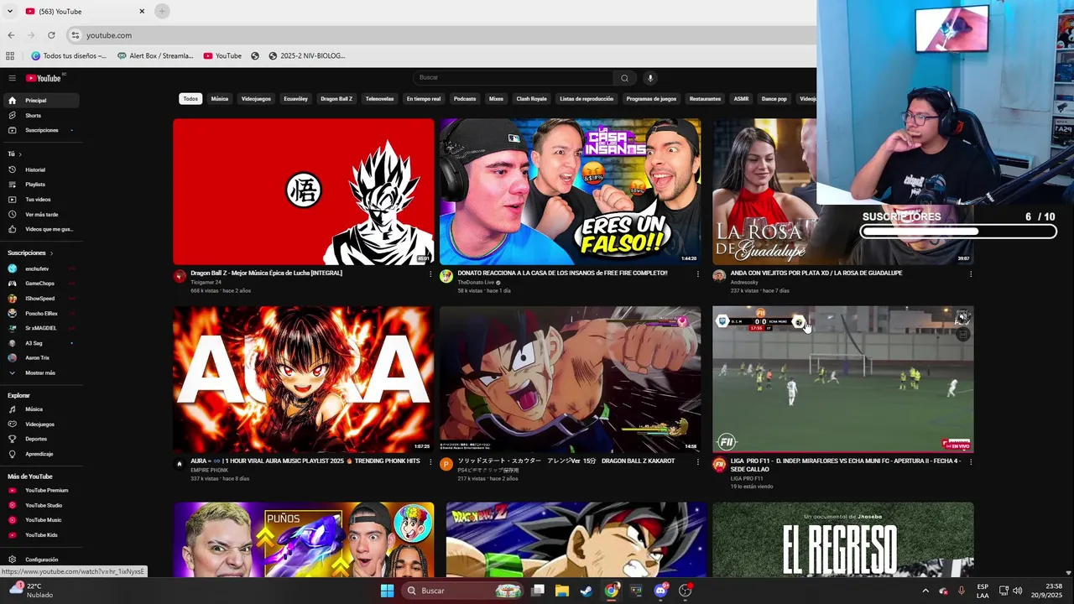Image resolution: width=1074 pixels, height=604 pixels.
Task: Open OBS Studio from taskbar
Action: (x=686, y=591)
